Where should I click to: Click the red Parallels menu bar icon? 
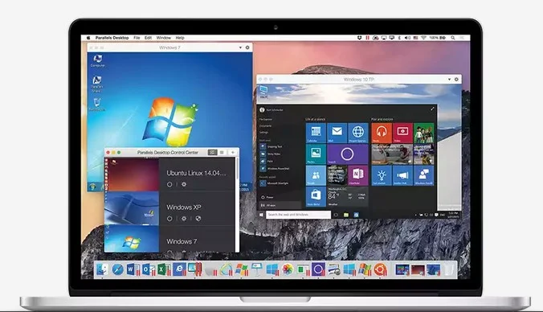(367, 38)
